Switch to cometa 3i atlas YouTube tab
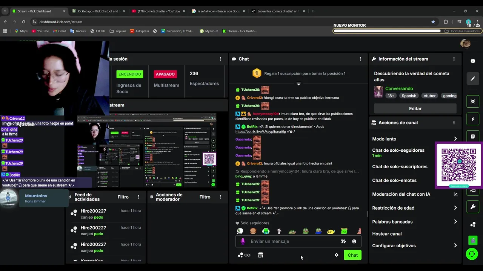This screenshot has height=271, width=483. point(158,11)
